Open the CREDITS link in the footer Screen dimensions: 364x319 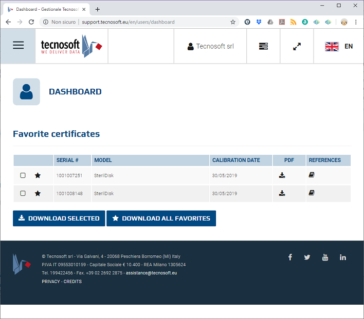pyautogui.click(x=72, y=282)
